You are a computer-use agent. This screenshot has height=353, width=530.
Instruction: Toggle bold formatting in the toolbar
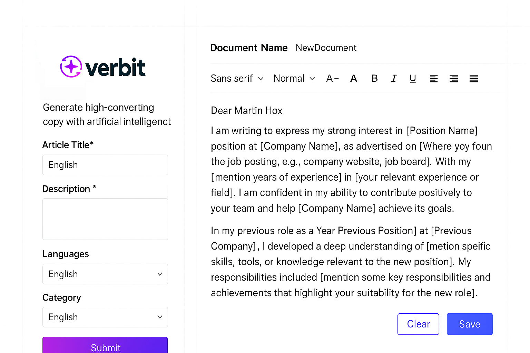[x=374, y=79]
